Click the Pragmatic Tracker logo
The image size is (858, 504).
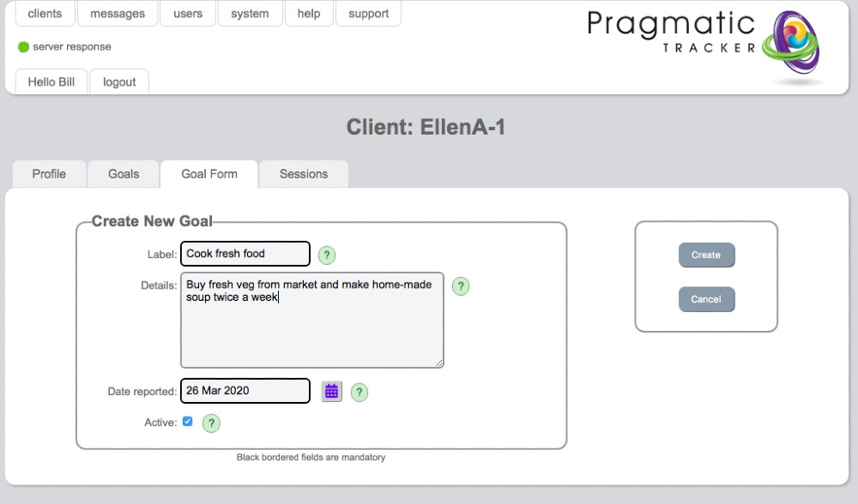point(704,43)
